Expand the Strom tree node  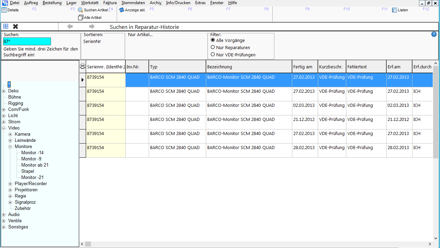pyautogui.click(x=4, y=122)
